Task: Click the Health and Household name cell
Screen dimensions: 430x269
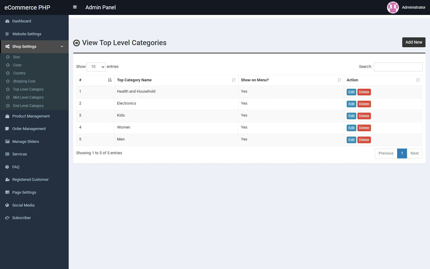Action: (176, 92)
